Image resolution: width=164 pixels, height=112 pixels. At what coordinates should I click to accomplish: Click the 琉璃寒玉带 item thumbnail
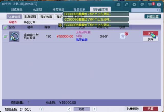14,36
